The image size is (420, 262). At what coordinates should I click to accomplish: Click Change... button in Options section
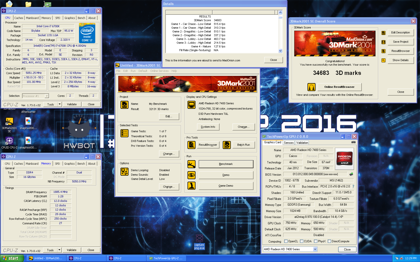pos(169,187)
